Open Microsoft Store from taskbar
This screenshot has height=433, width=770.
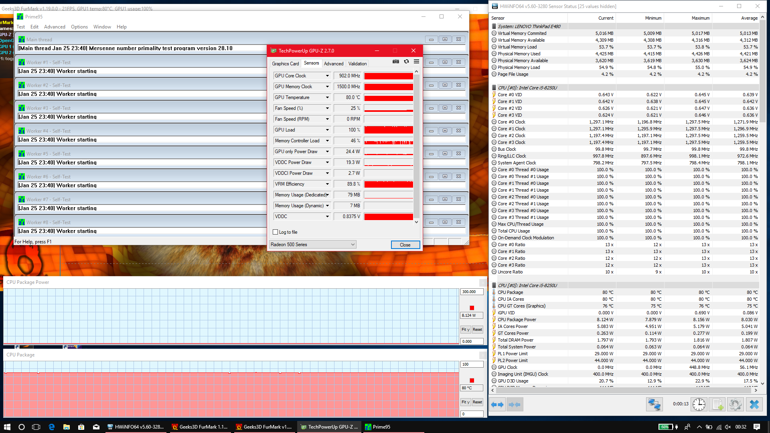point(81,427)
